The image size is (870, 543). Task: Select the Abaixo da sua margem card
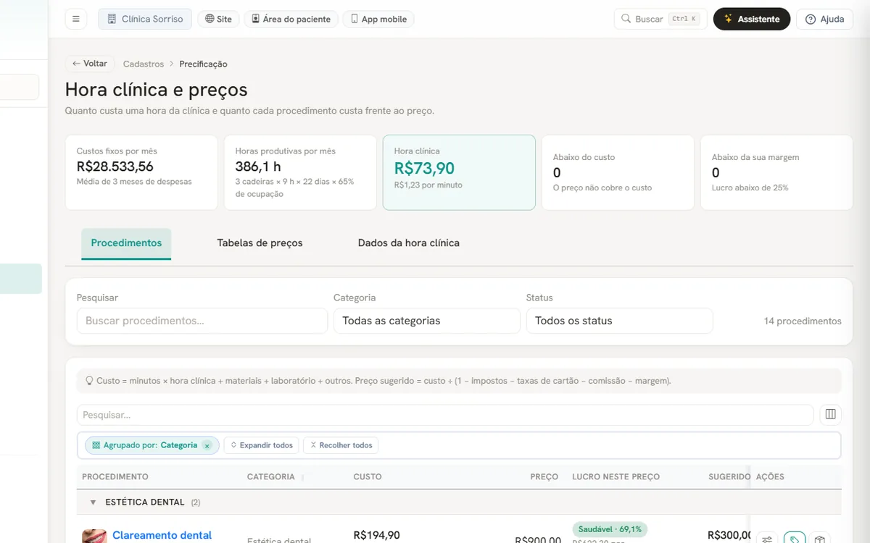pyautogui.click(x=776, y=172)
